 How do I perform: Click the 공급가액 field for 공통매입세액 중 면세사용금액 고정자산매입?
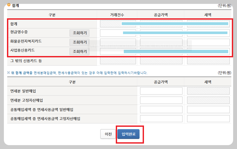[x=161, y=119]
